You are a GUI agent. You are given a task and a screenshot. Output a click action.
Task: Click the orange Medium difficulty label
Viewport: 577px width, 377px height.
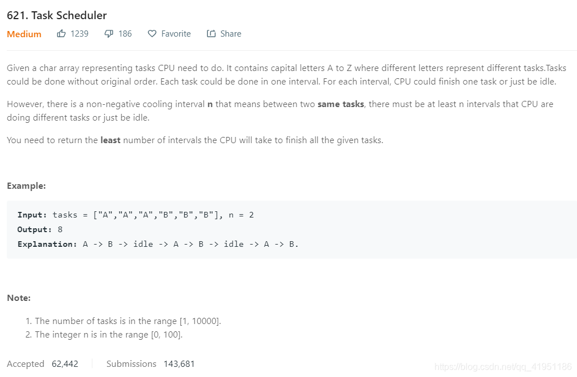point(24,34)
